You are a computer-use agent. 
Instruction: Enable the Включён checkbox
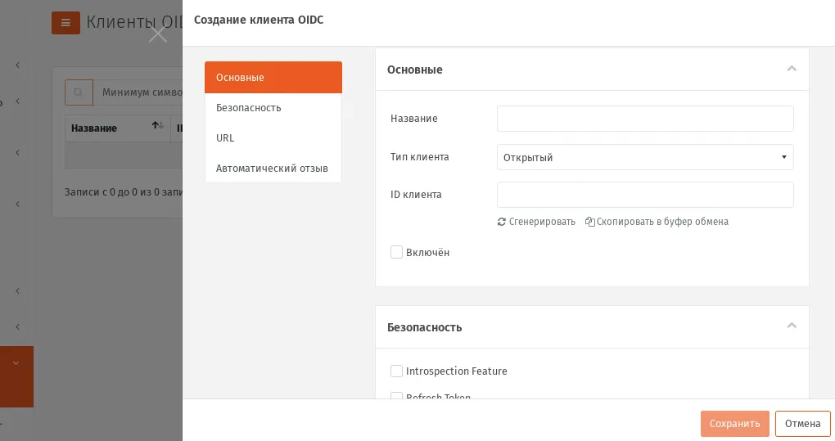tap(396, 252)
